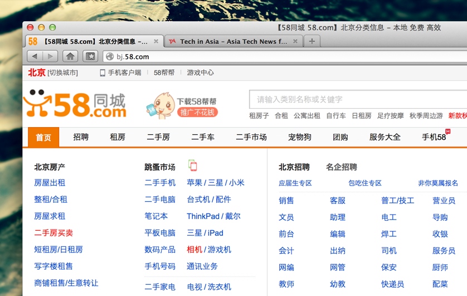This screenshot has height=296, width=467.
Task: Open the ThinkPad link
Action: pos(203,216)
